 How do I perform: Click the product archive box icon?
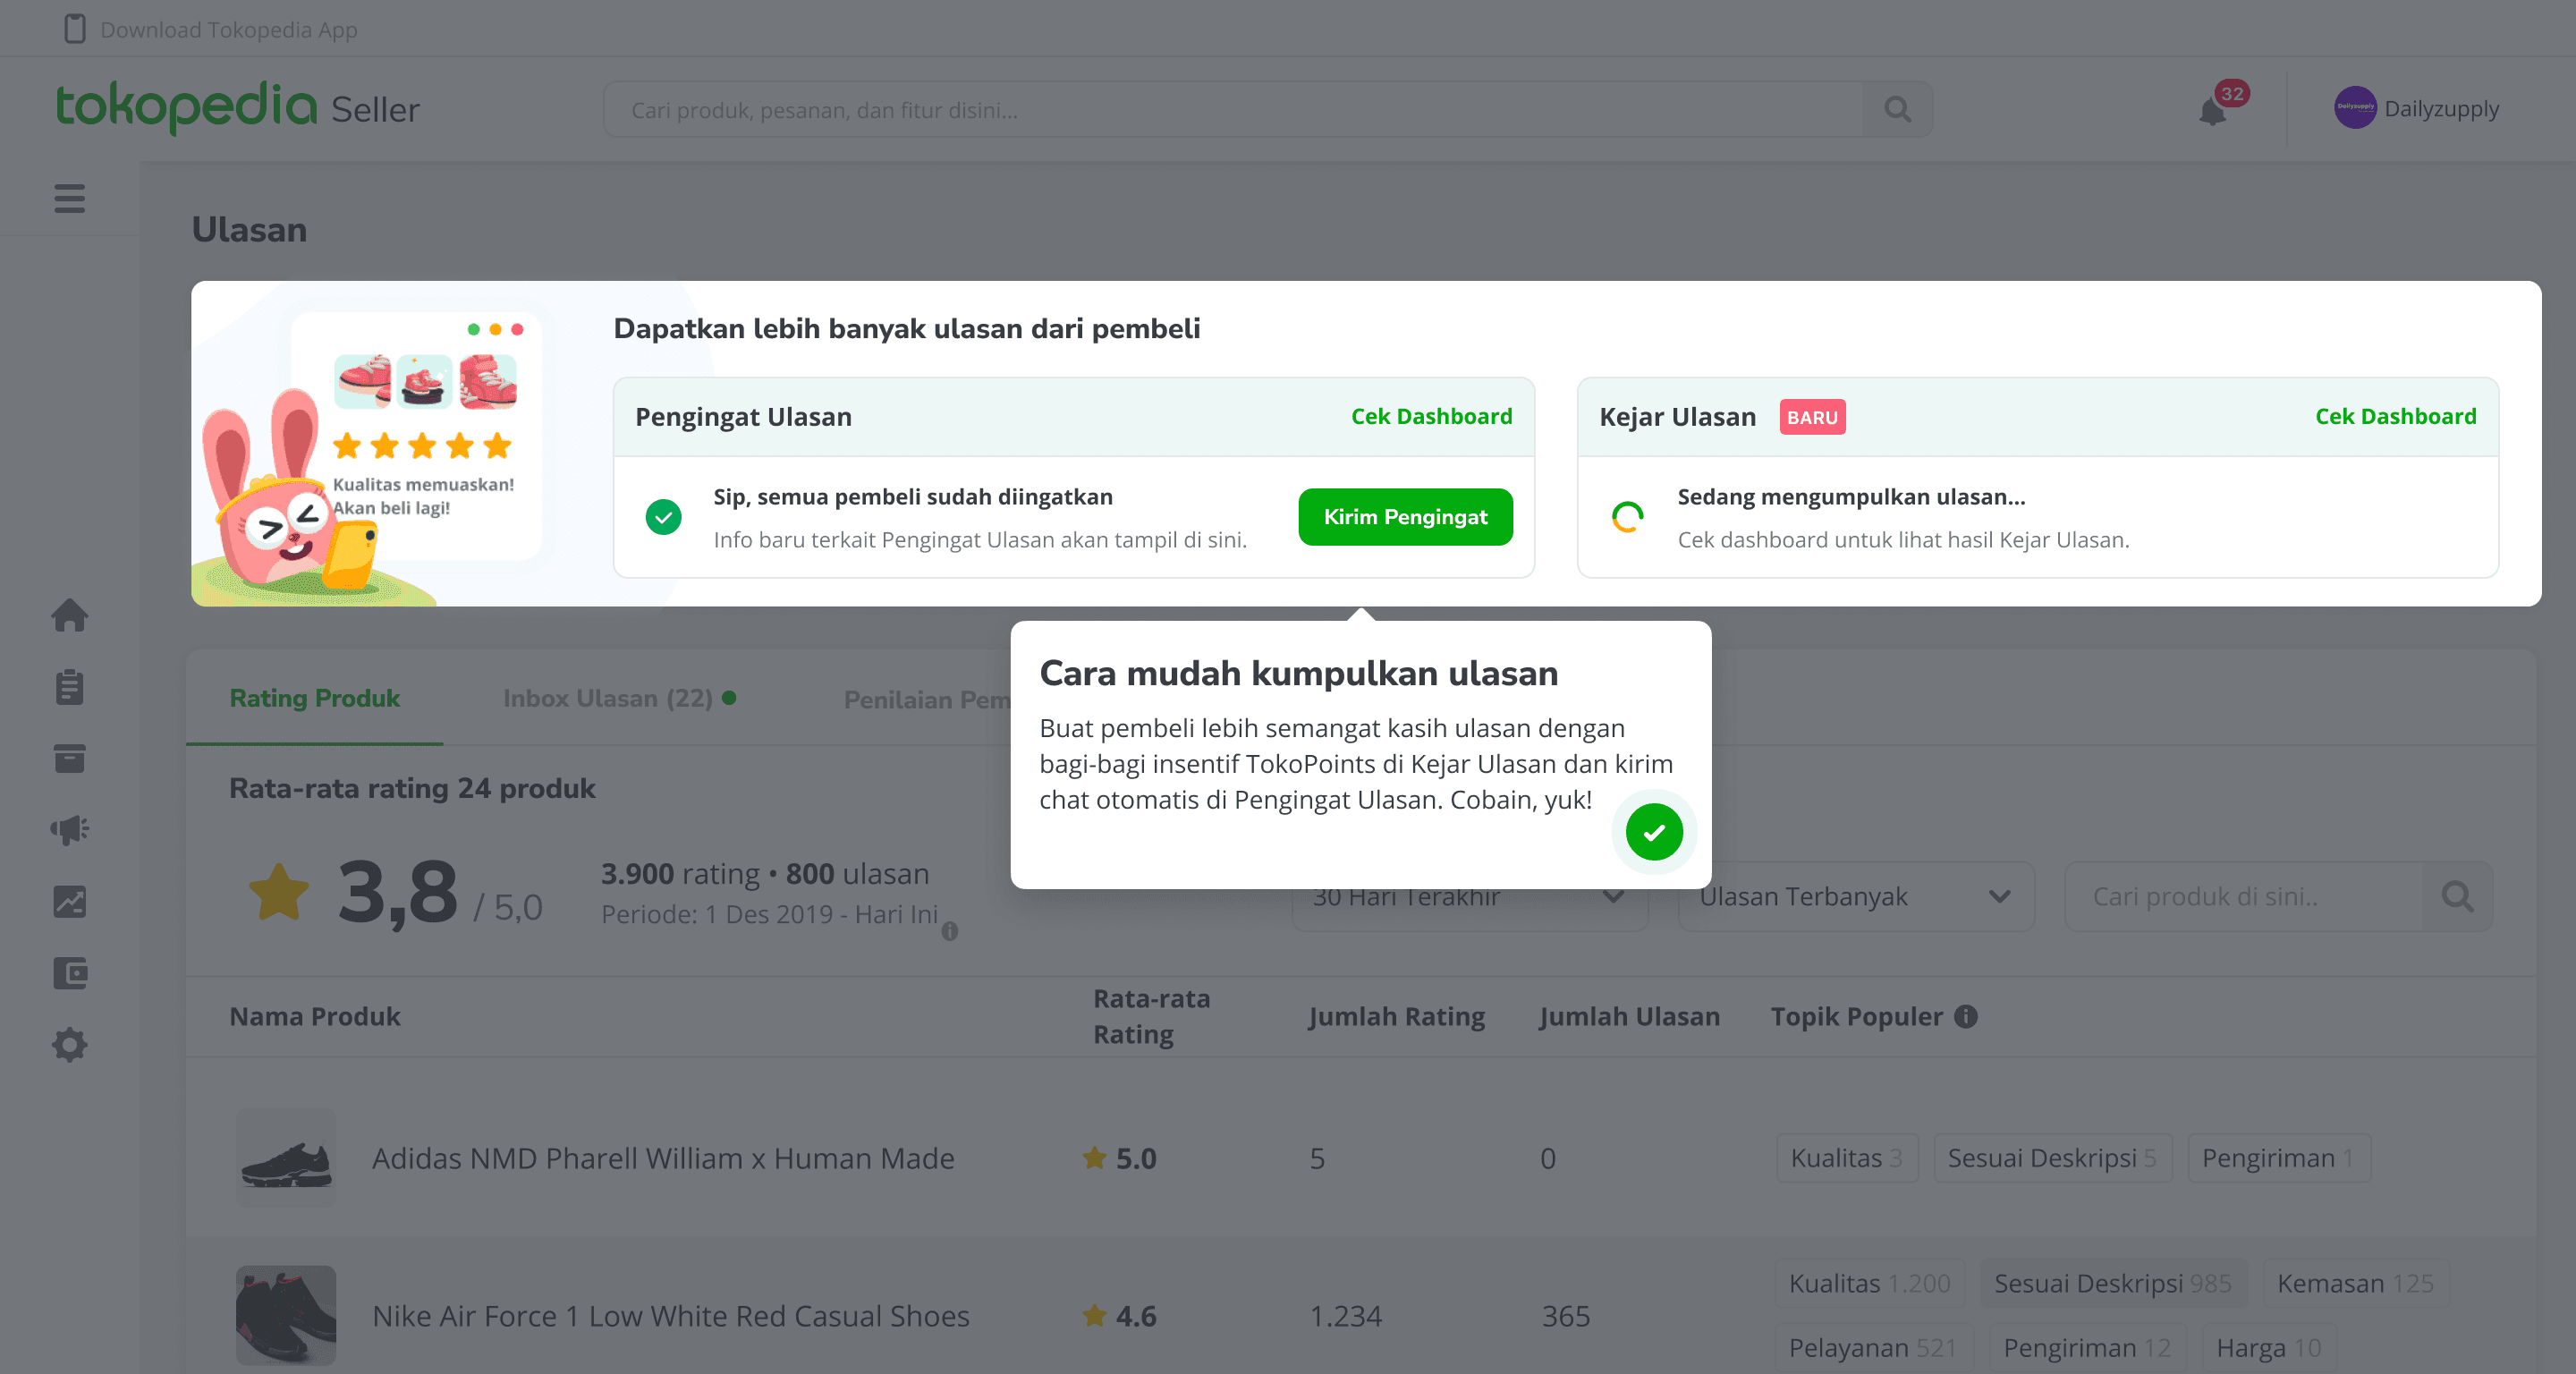click(x=70, y=759)
